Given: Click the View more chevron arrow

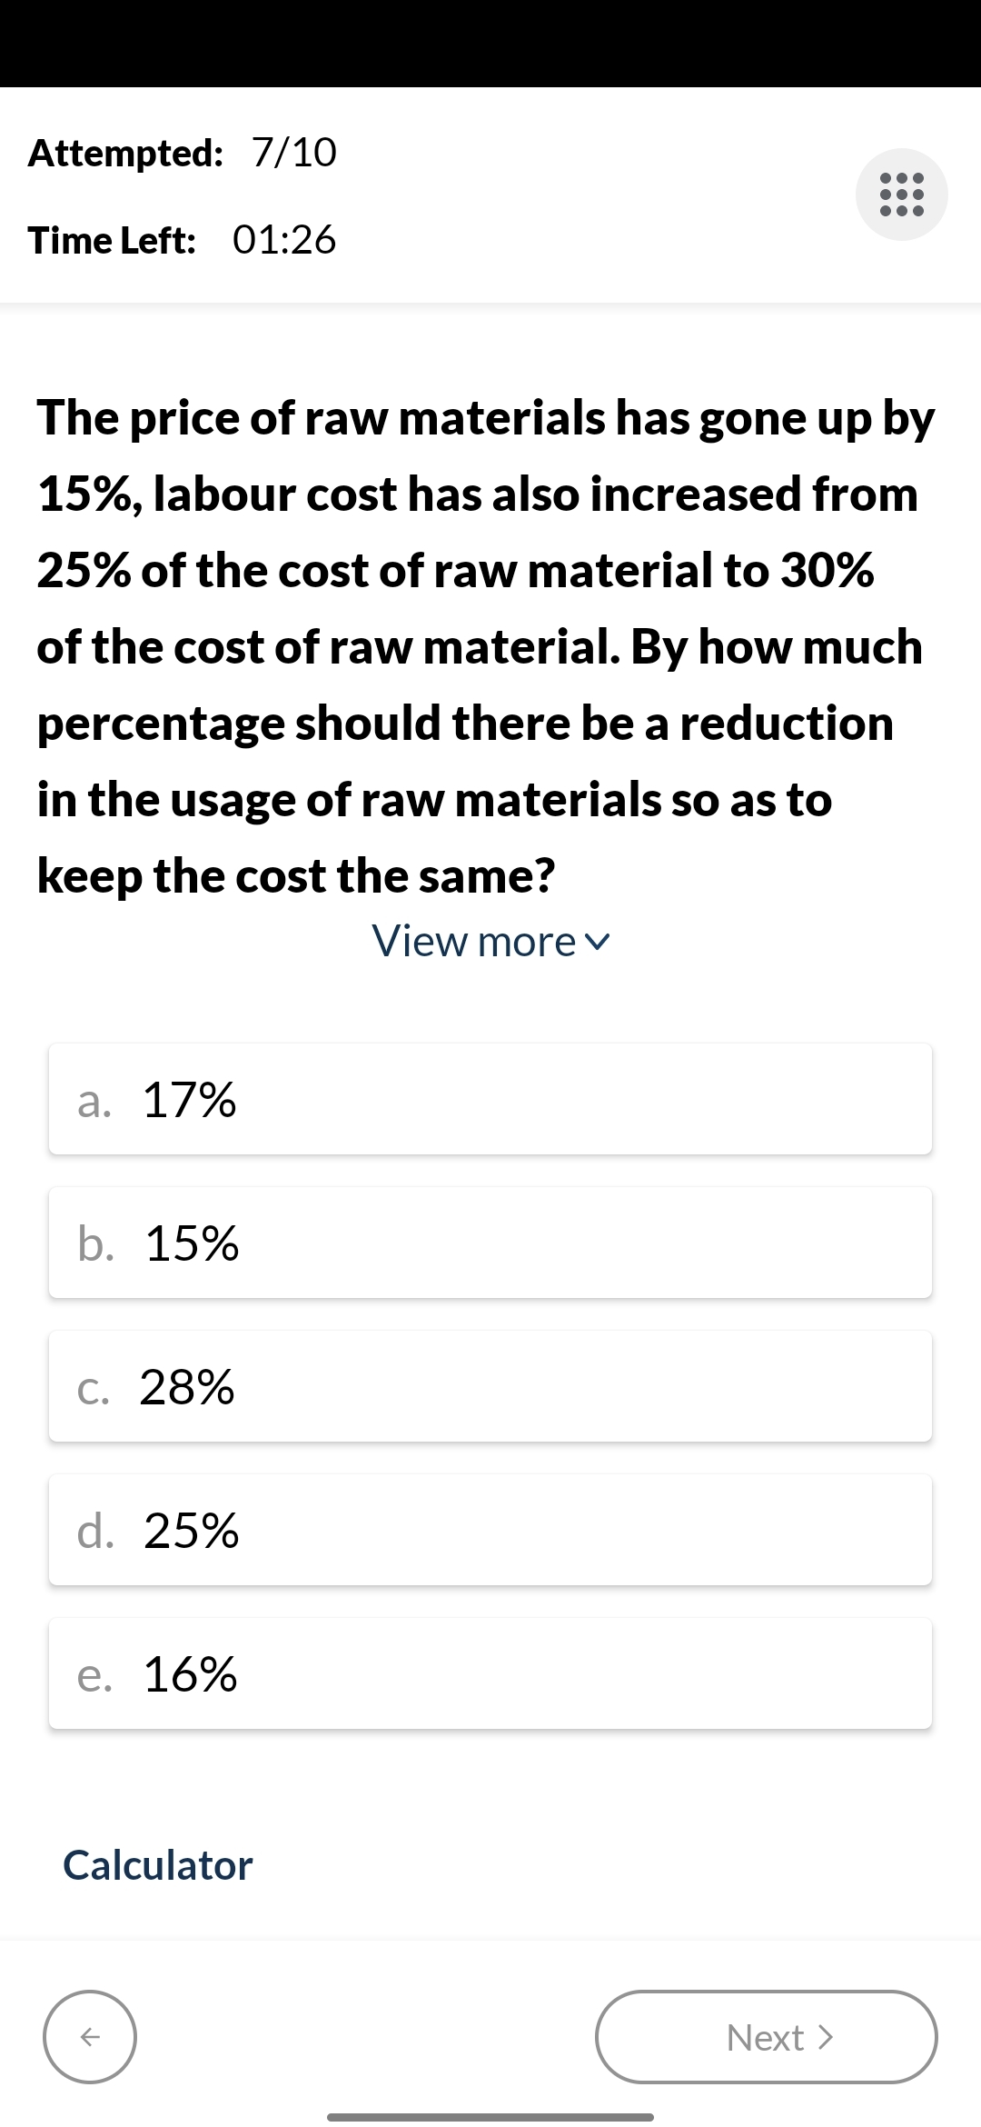Looking at the screenshot, I should [597, 944].
